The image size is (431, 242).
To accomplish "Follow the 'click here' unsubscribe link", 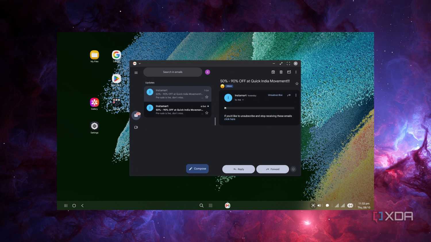I will coord(230,119).
